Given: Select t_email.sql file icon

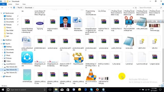Looking at the screenshot, I should click(x=129, y=57).
